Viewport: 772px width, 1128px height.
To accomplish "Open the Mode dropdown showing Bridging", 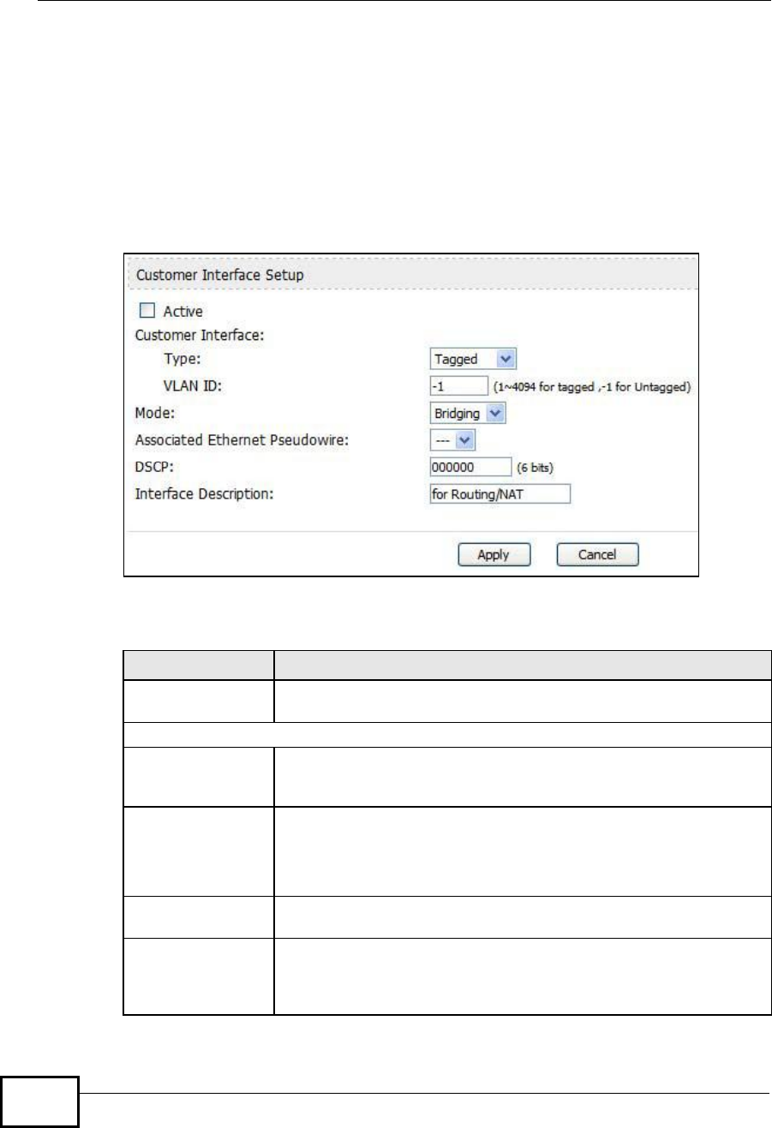I will (x=469, y=413).
